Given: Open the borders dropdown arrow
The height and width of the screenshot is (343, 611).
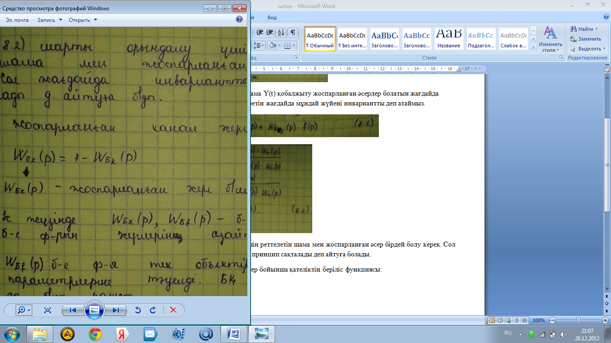Looking at the screenshot, I should tap(294, 46).
